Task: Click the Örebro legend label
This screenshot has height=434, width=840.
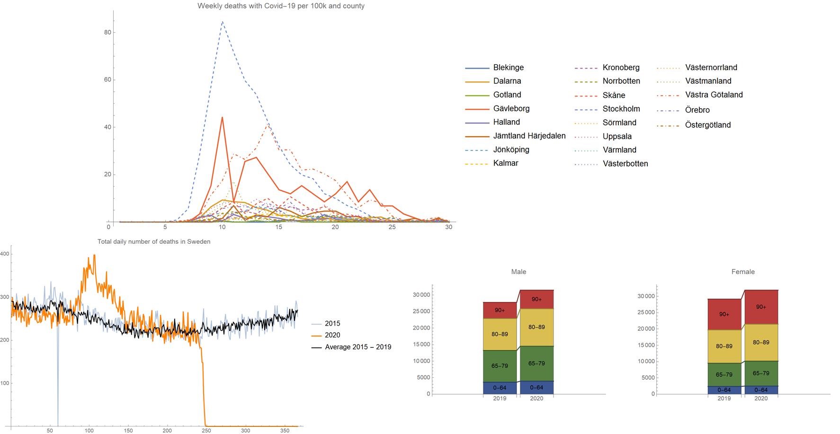Action: [x=697, y=110]
